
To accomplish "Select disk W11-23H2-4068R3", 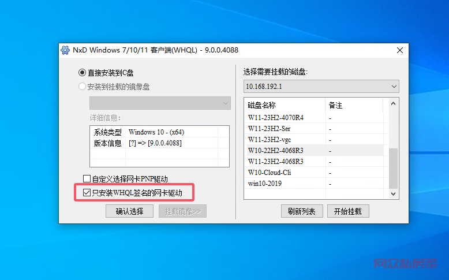I will pyautogui.click(x=315, y=161).
